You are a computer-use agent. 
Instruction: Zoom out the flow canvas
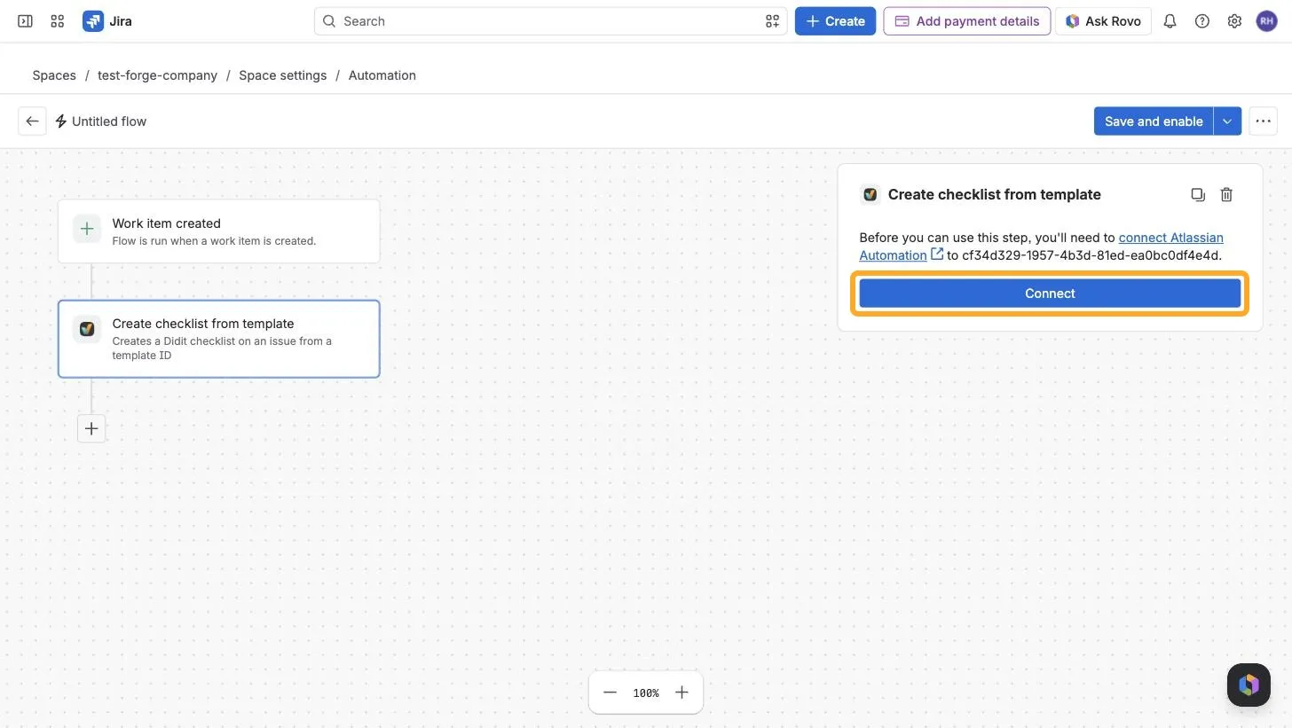[x=610, y=693]
